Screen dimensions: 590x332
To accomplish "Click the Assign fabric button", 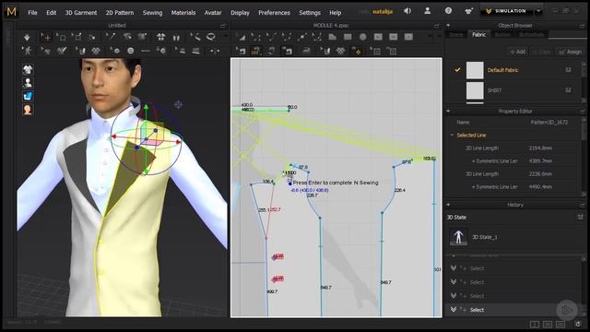I will (571, 52).
